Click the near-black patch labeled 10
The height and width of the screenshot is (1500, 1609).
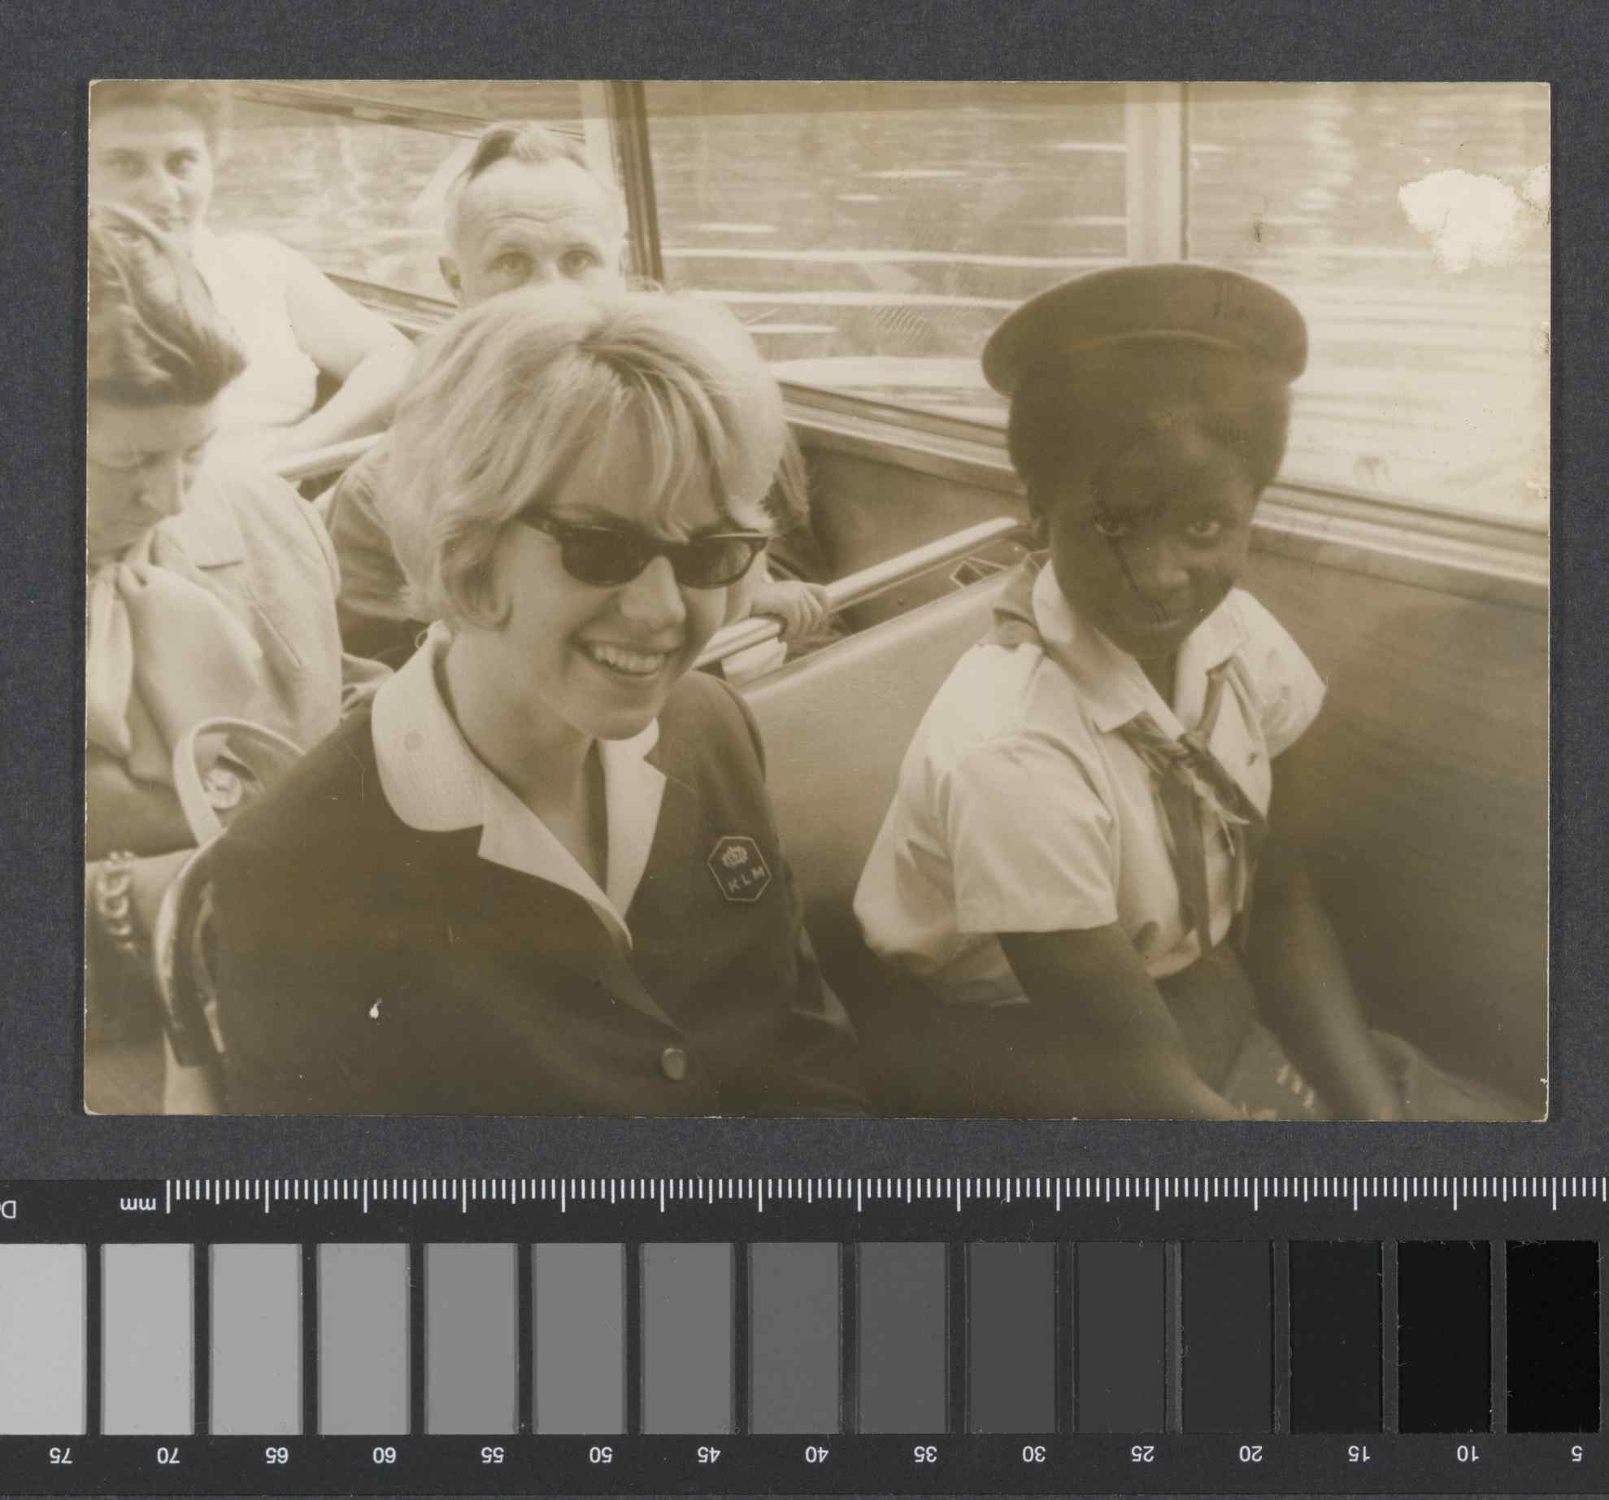1444,1337
